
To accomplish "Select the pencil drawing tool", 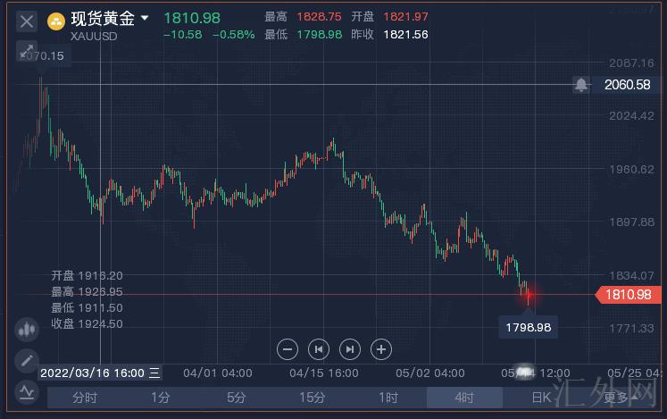I will click(27, 360).
